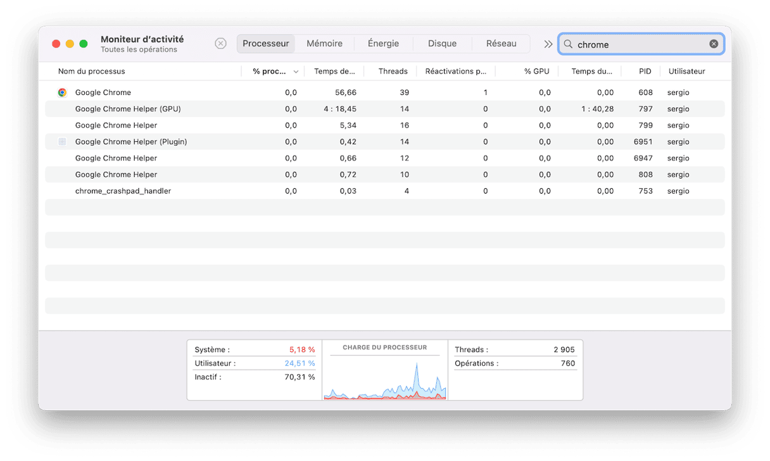This screenshot has width=770, height=461.
Task: Select Google Chrome Helper with PID 808
Action: pos(384,175)
